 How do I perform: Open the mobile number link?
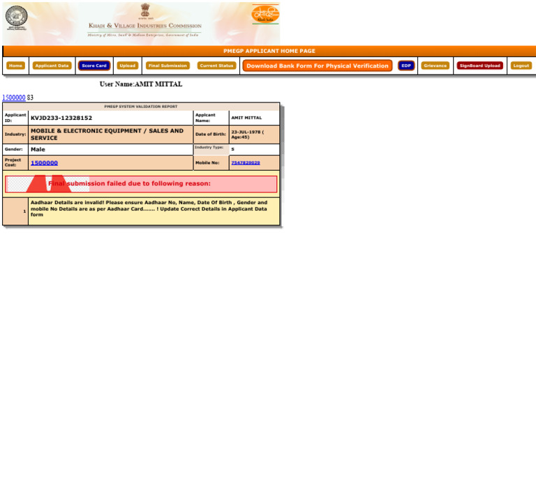(246, 163)
